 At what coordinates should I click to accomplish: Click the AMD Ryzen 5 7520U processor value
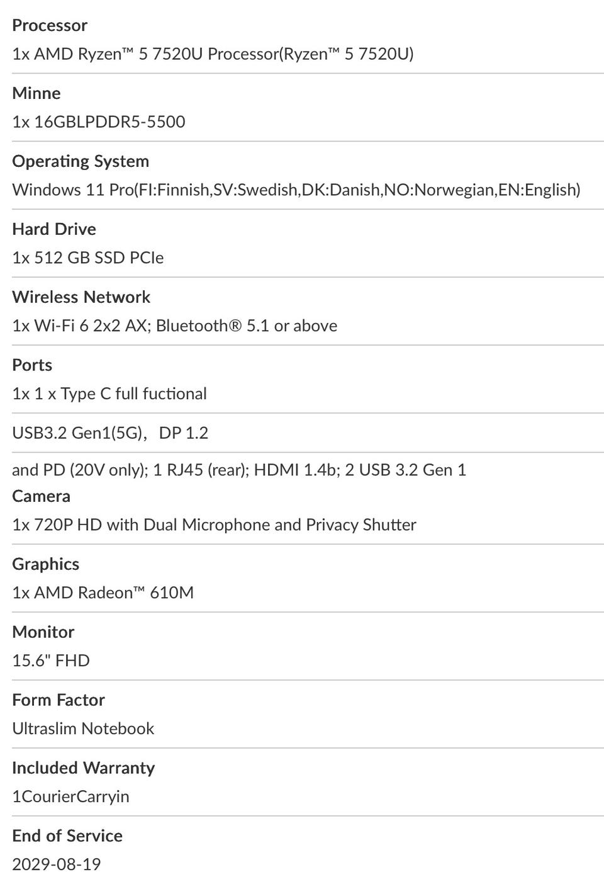point(213,54)
